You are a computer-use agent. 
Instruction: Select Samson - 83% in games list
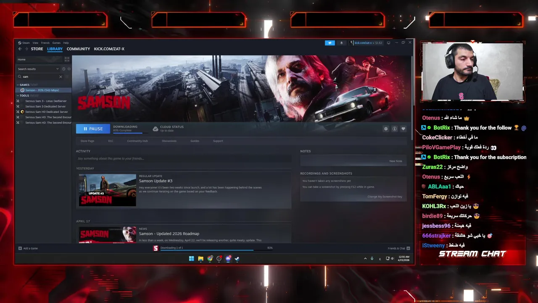[44, 90]
